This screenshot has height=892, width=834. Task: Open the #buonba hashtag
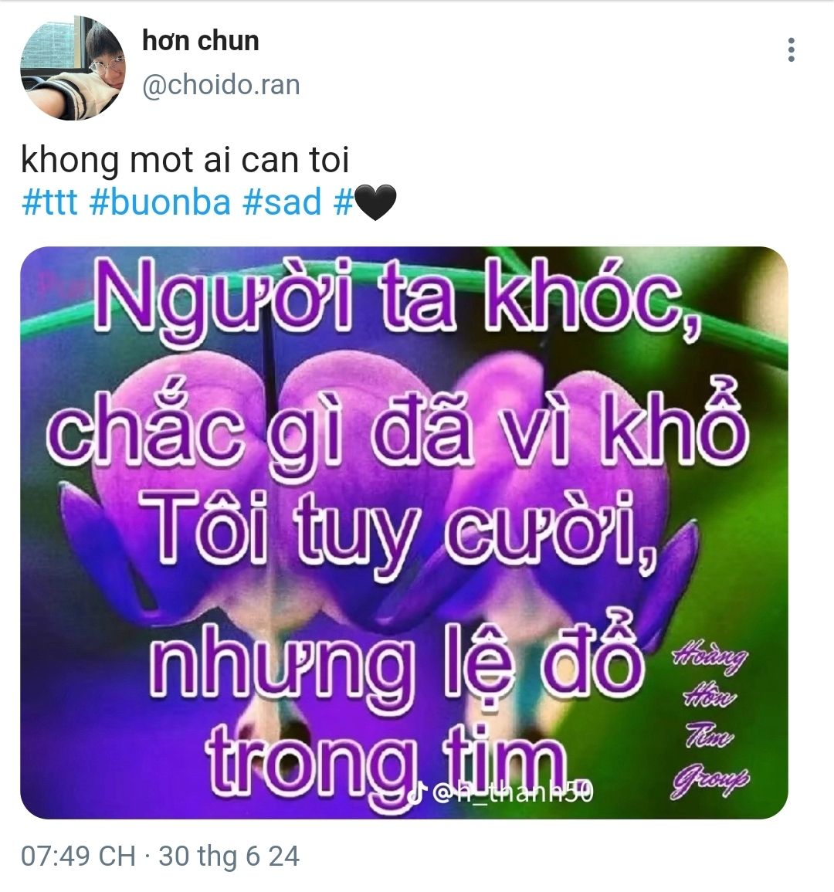[x=160, y=202]
